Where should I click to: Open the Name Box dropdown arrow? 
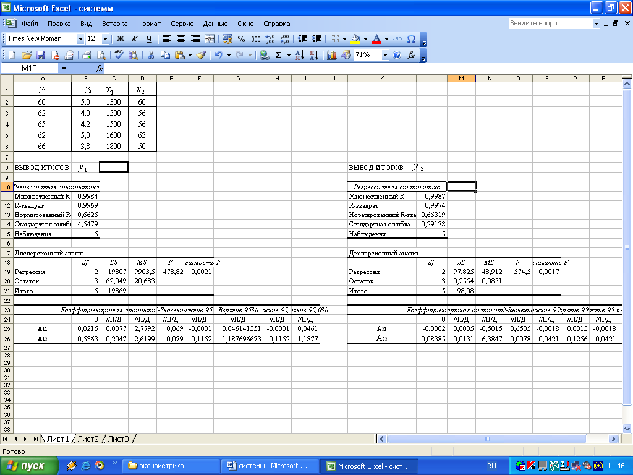pyautogui.click(x=64, y=68)
